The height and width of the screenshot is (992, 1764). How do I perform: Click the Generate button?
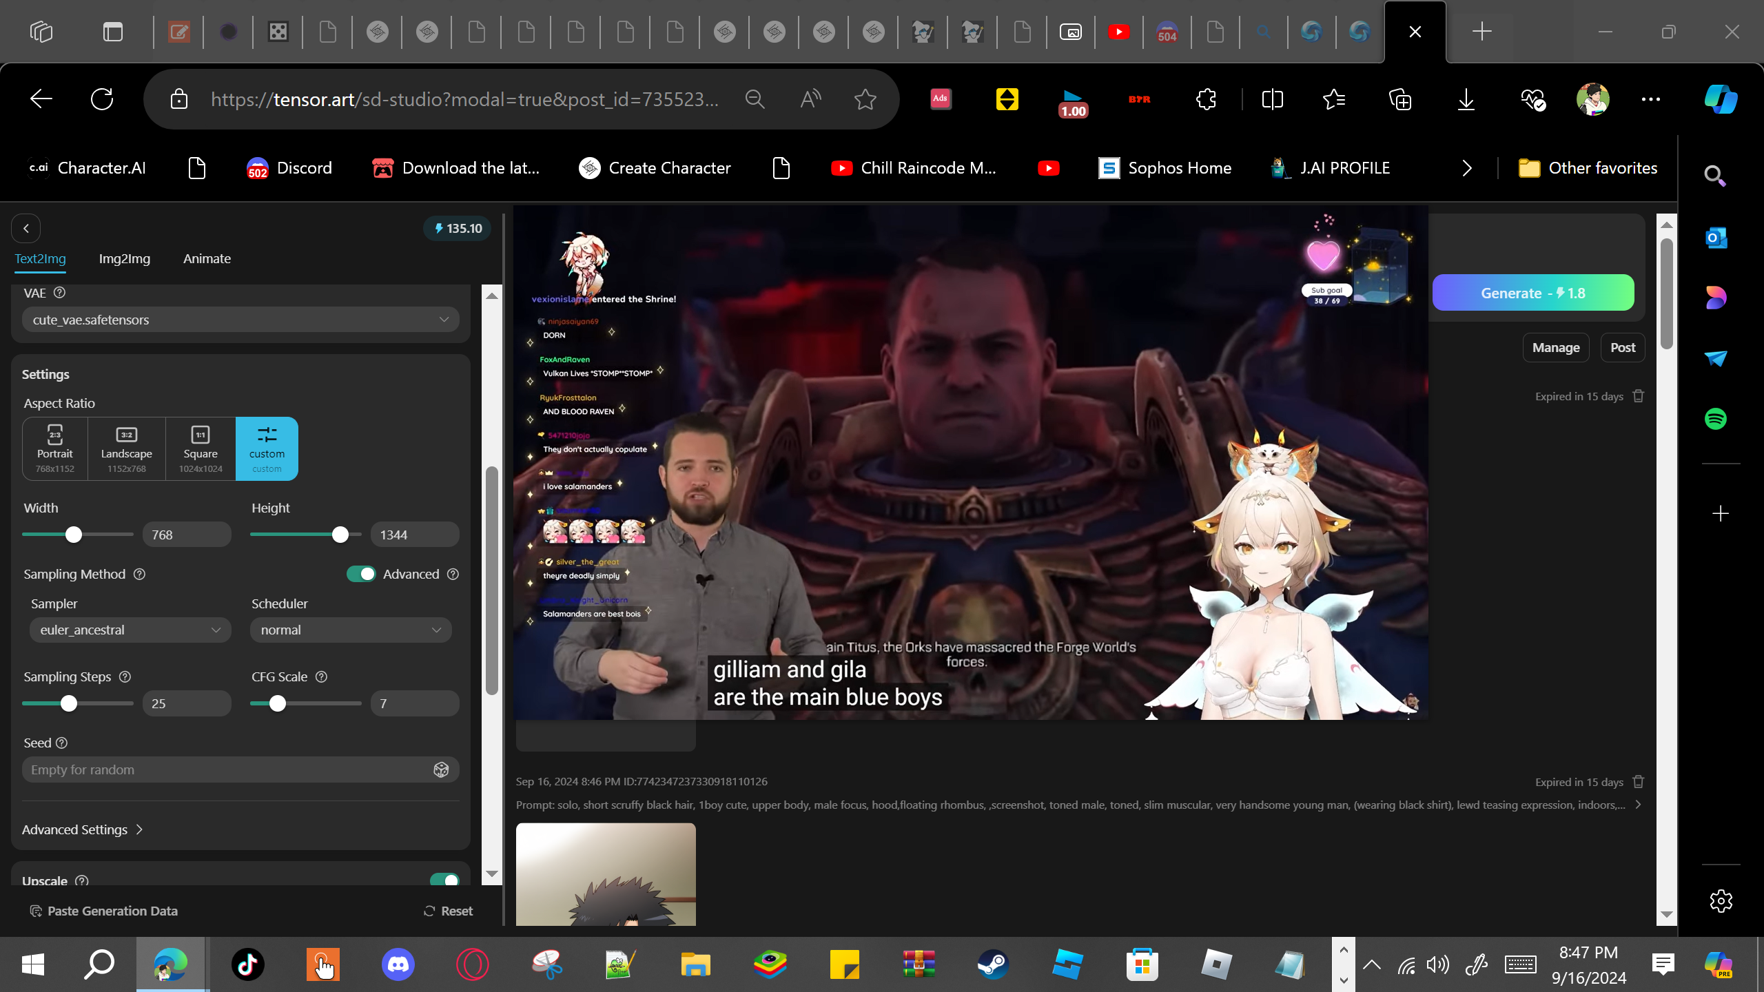click(x=1533, y=293)
